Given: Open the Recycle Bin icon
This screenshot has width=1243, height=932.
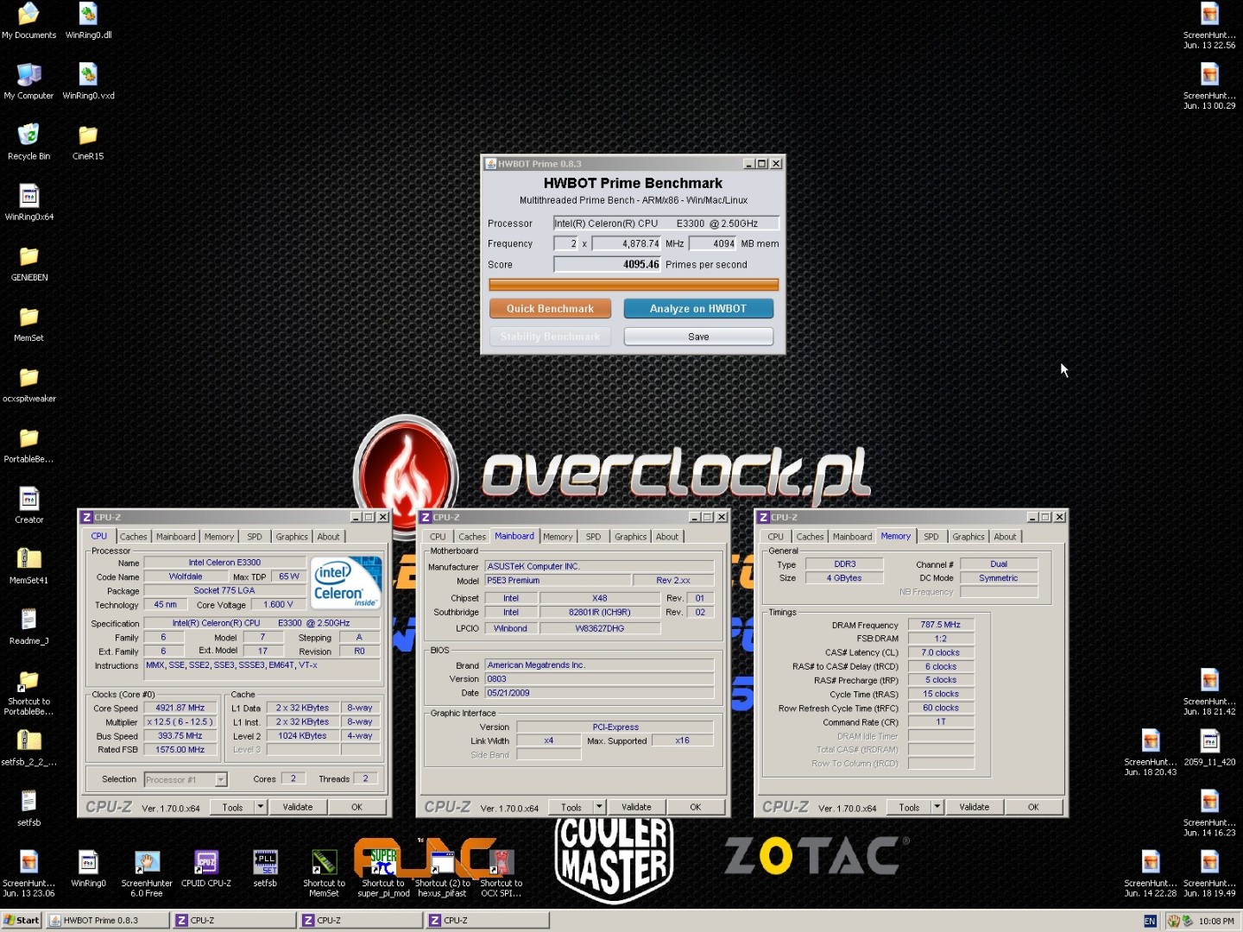Looking at the screenshot, I should pos(28,142).
